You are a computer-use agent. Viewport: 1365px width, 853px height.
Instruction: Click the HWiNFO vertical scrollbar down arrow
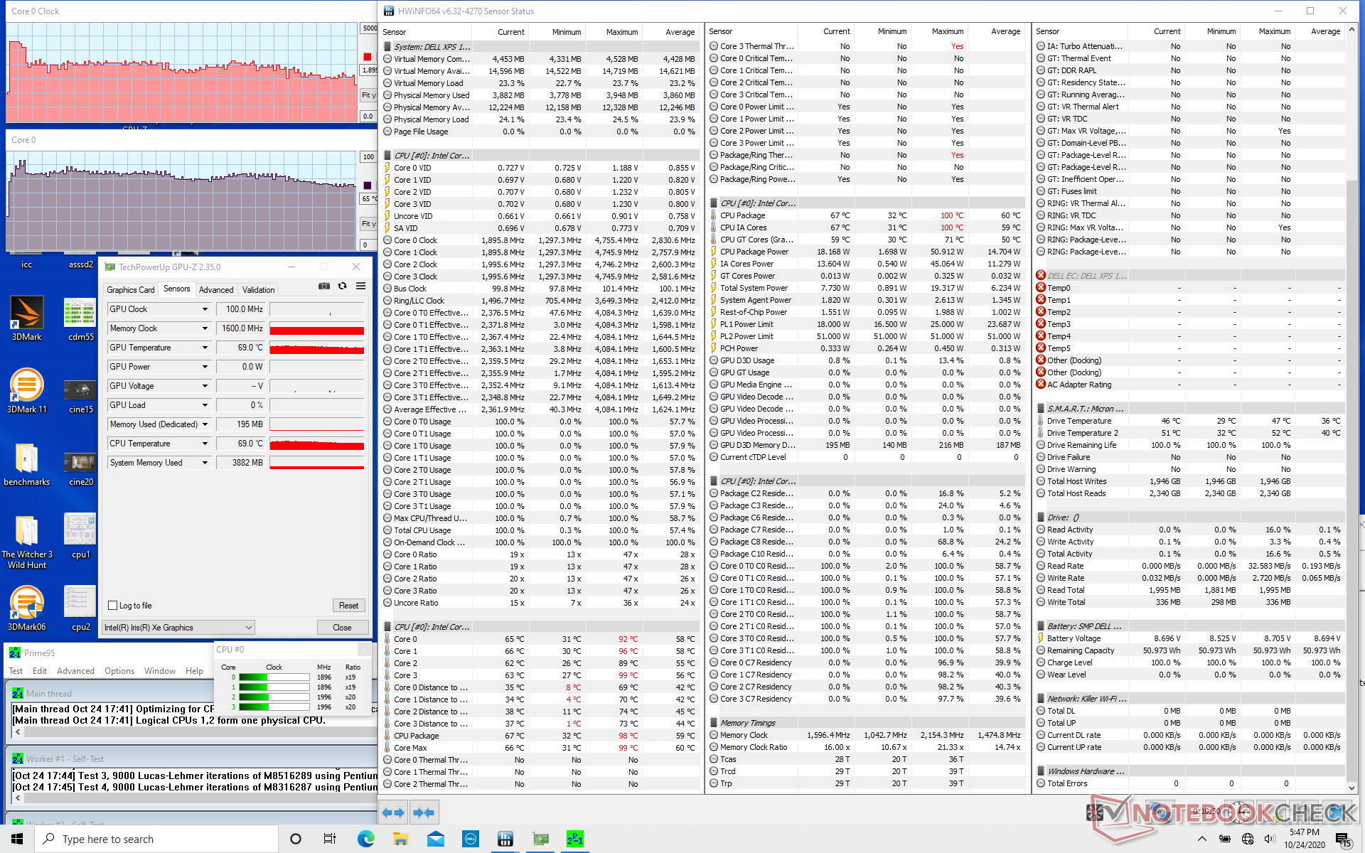click(1352, 788)
